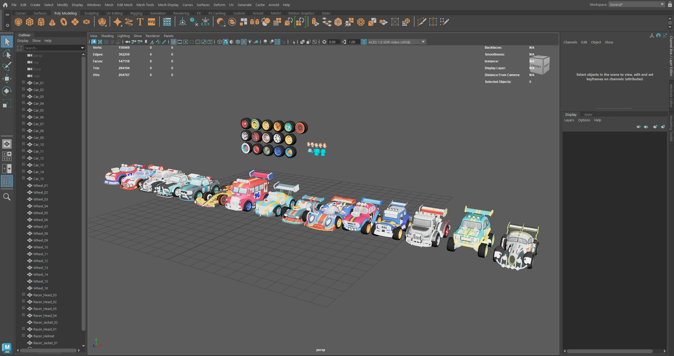Select the polygon sphere shelf icon
The width and height of the screenshot is (674, 356).
tap(18, 22)
